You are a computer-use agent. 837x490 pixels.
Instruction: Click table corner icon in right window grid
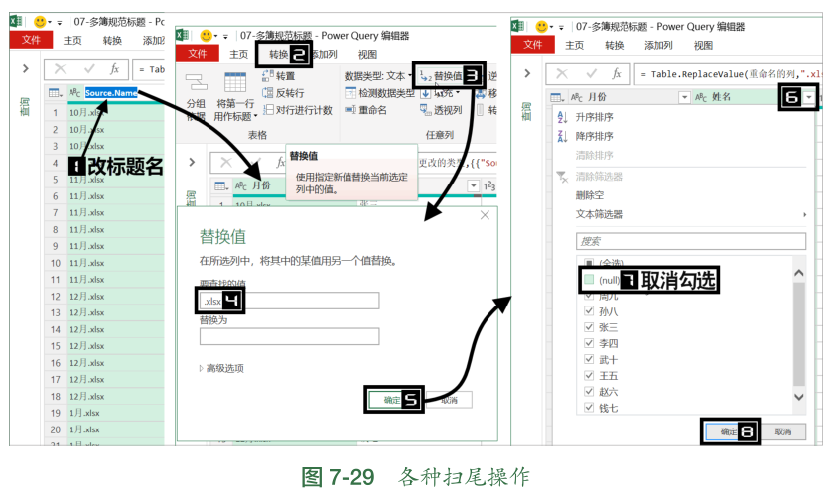[557, 97]
